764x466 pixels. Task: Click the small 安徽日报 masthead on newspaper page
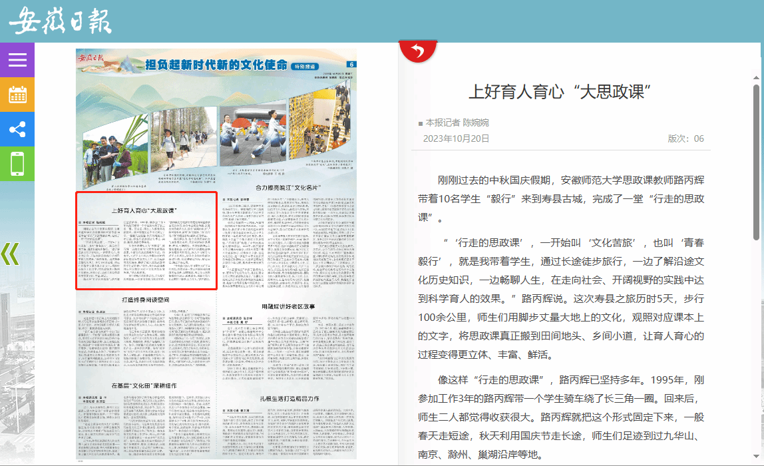91,57
